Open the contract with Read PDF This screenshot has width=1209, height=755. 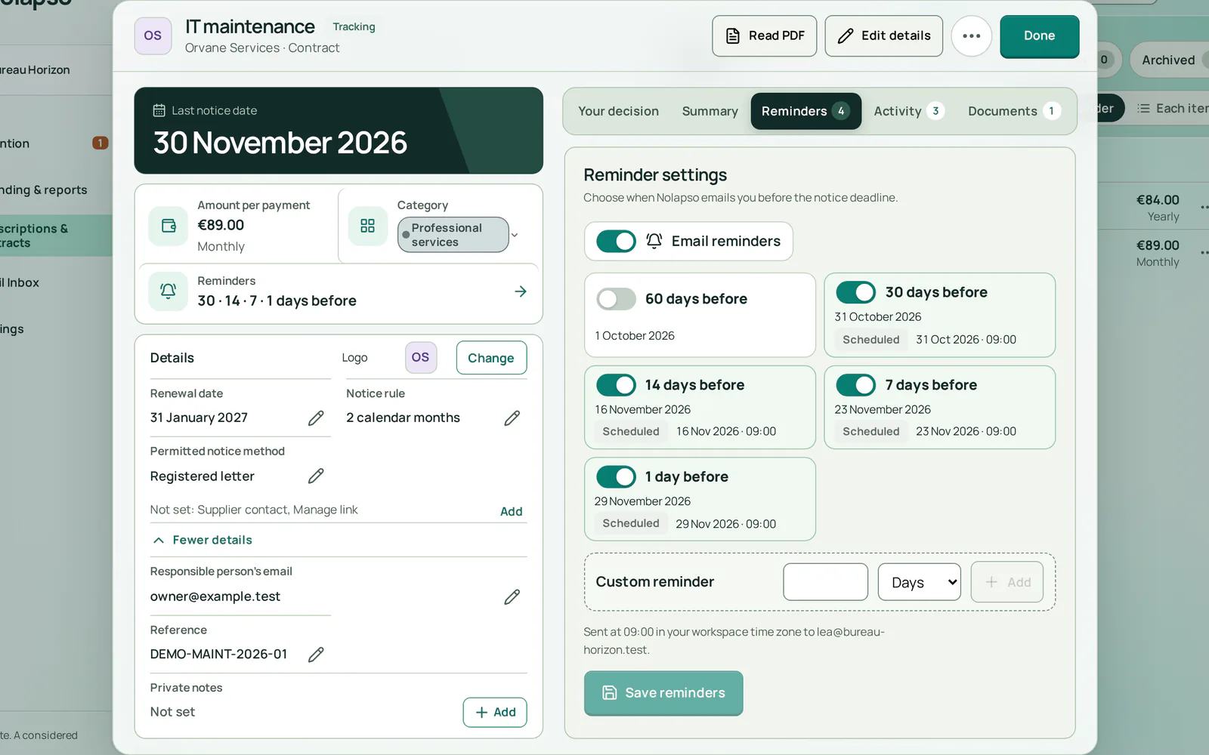tap(764, 35)
